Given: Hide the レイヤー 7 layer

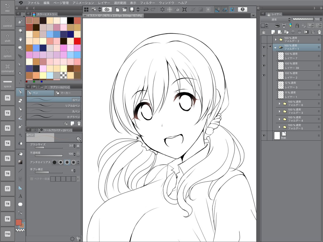Looking at the screenshot, I should (x=264, y=56).
